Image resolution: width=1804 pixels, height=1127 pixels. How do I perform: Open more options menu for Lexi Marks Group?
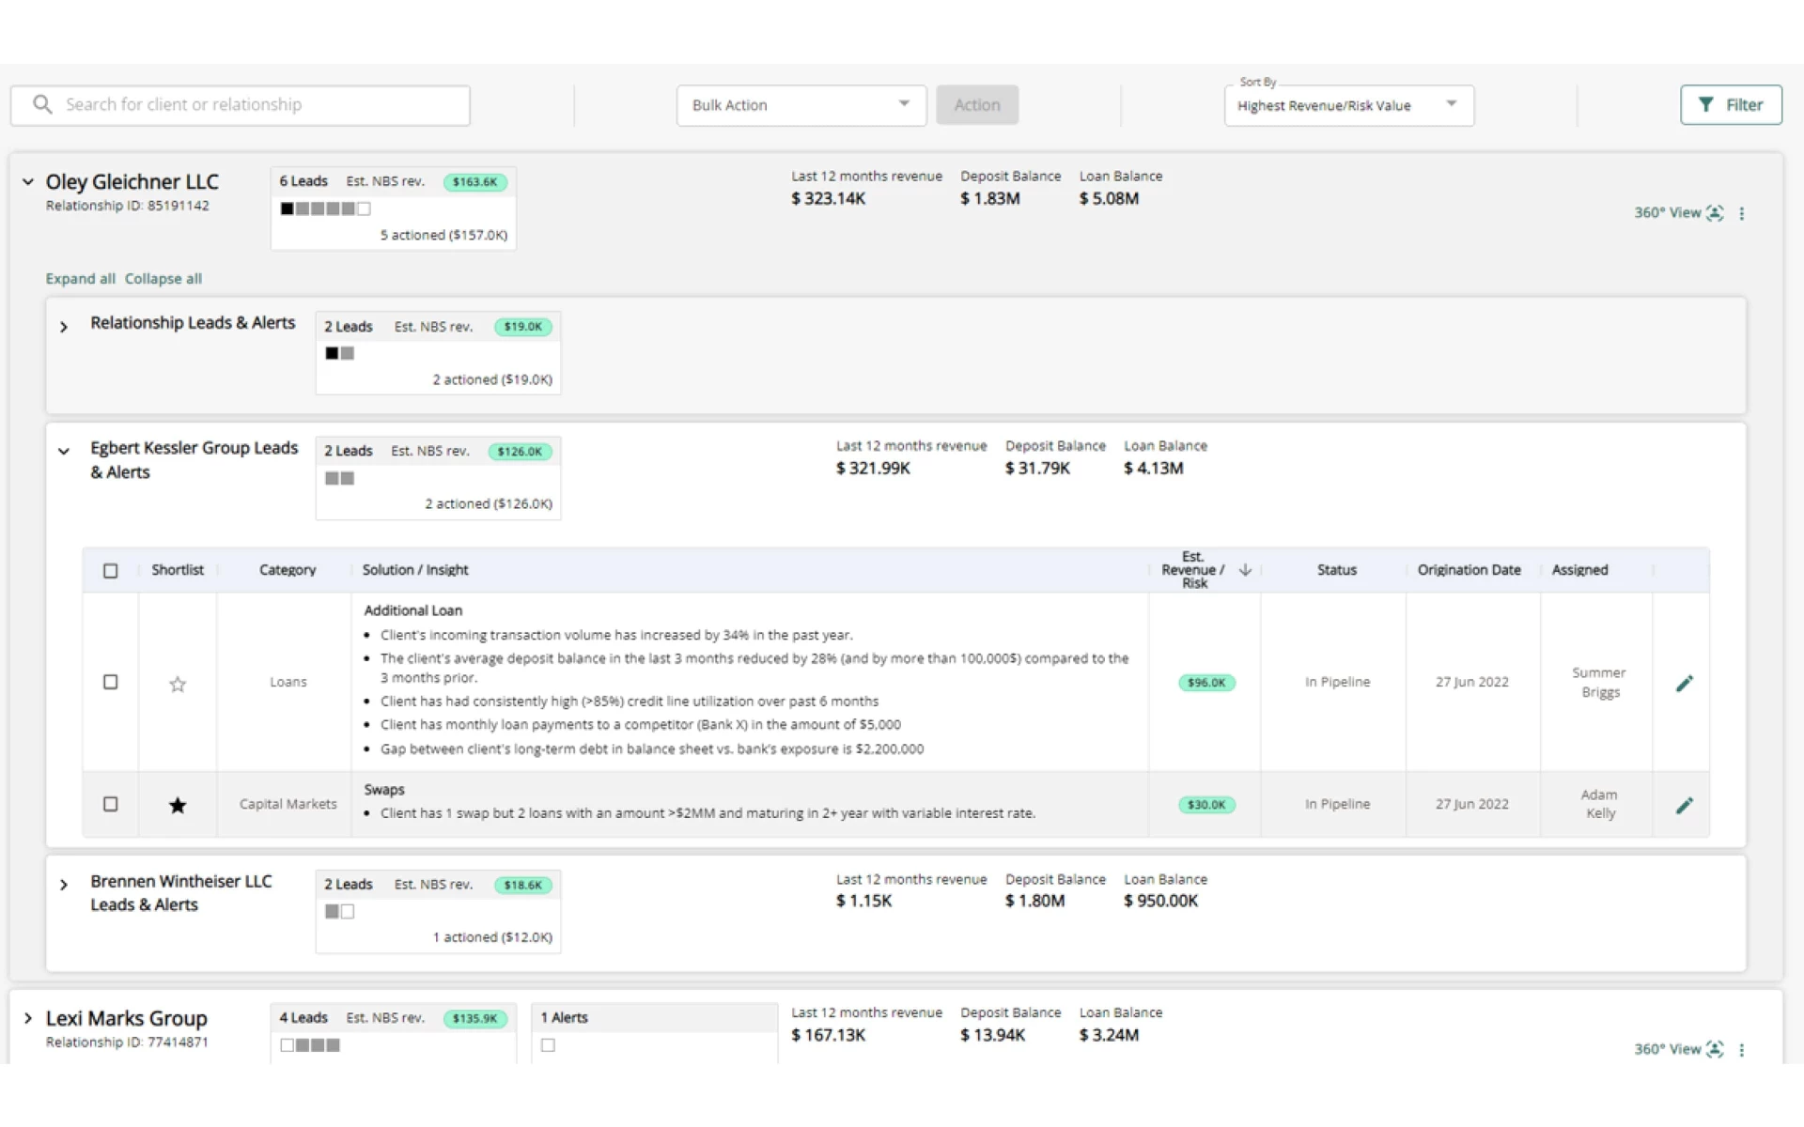tap(1742, 1049)
